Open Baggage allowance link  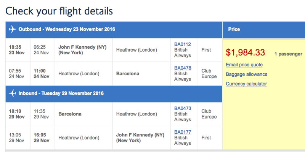point(246,74)
